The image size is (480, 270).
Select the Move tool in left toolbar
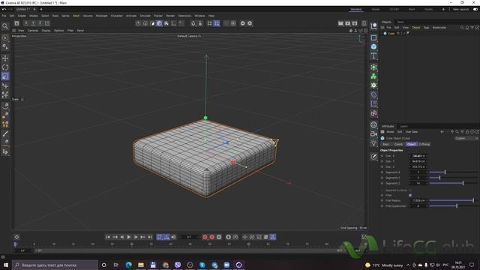(x=5, y=58)
